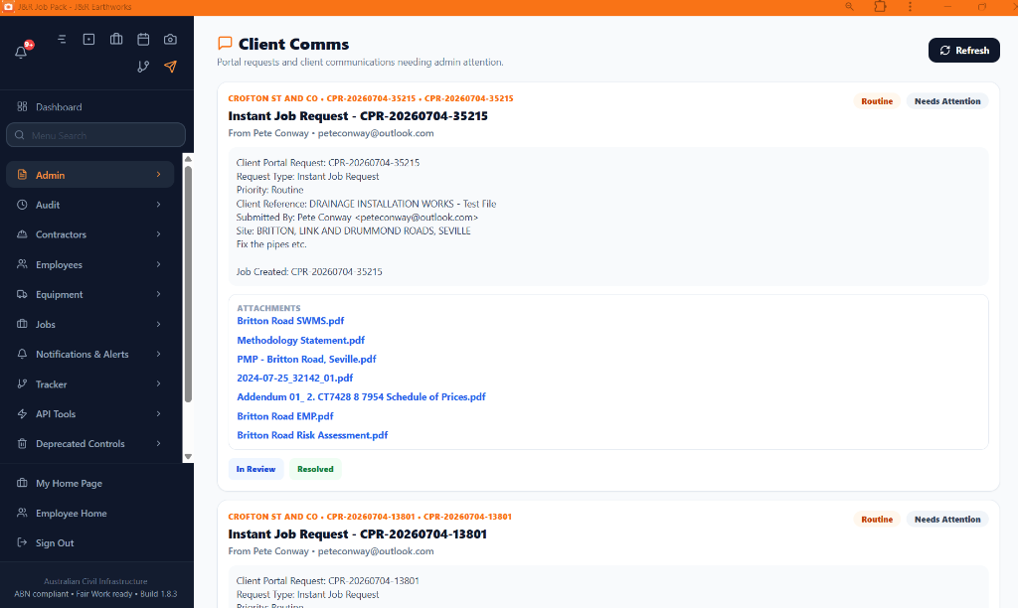Expand the Audit menu chevron
This screenshot has width=1018, height=608.
click(x=158, y=205)
